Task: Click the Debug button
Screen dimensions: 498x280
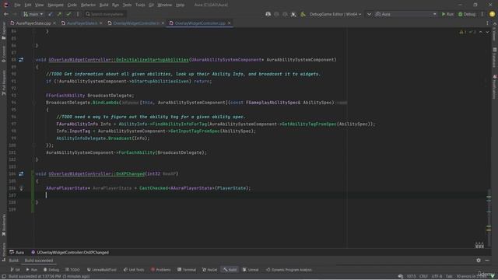Action: coord(467,14)
